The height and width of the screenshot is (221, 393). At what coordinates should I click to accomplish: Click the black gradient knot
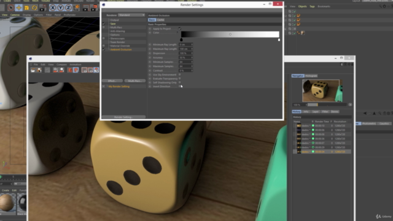pyautogui.click(x=182, y=39)
